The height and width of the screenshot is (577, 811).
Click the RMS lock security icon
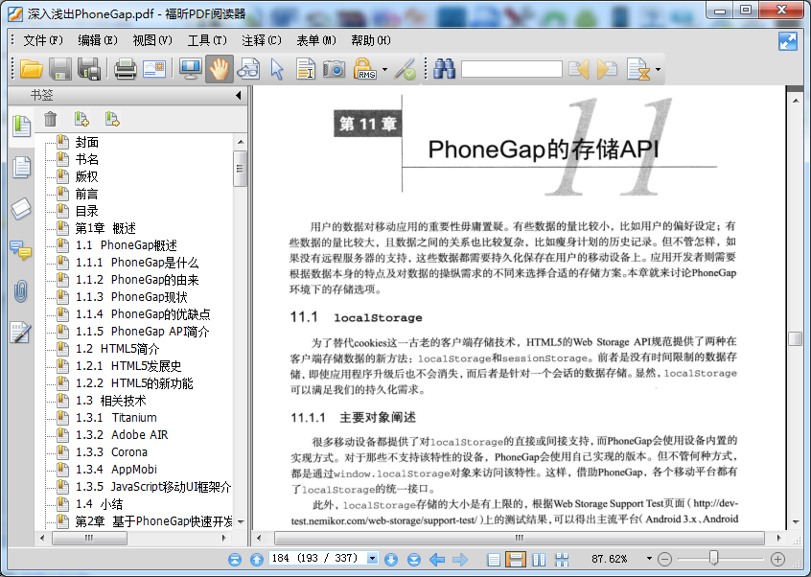point(365,69)
